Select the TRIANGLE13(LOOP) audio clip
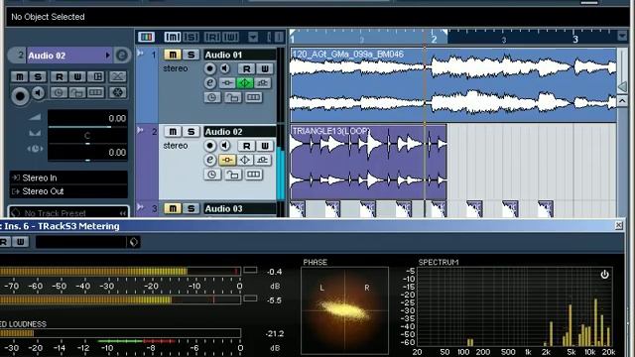This screenshot has width=635, height=357. 368,163
